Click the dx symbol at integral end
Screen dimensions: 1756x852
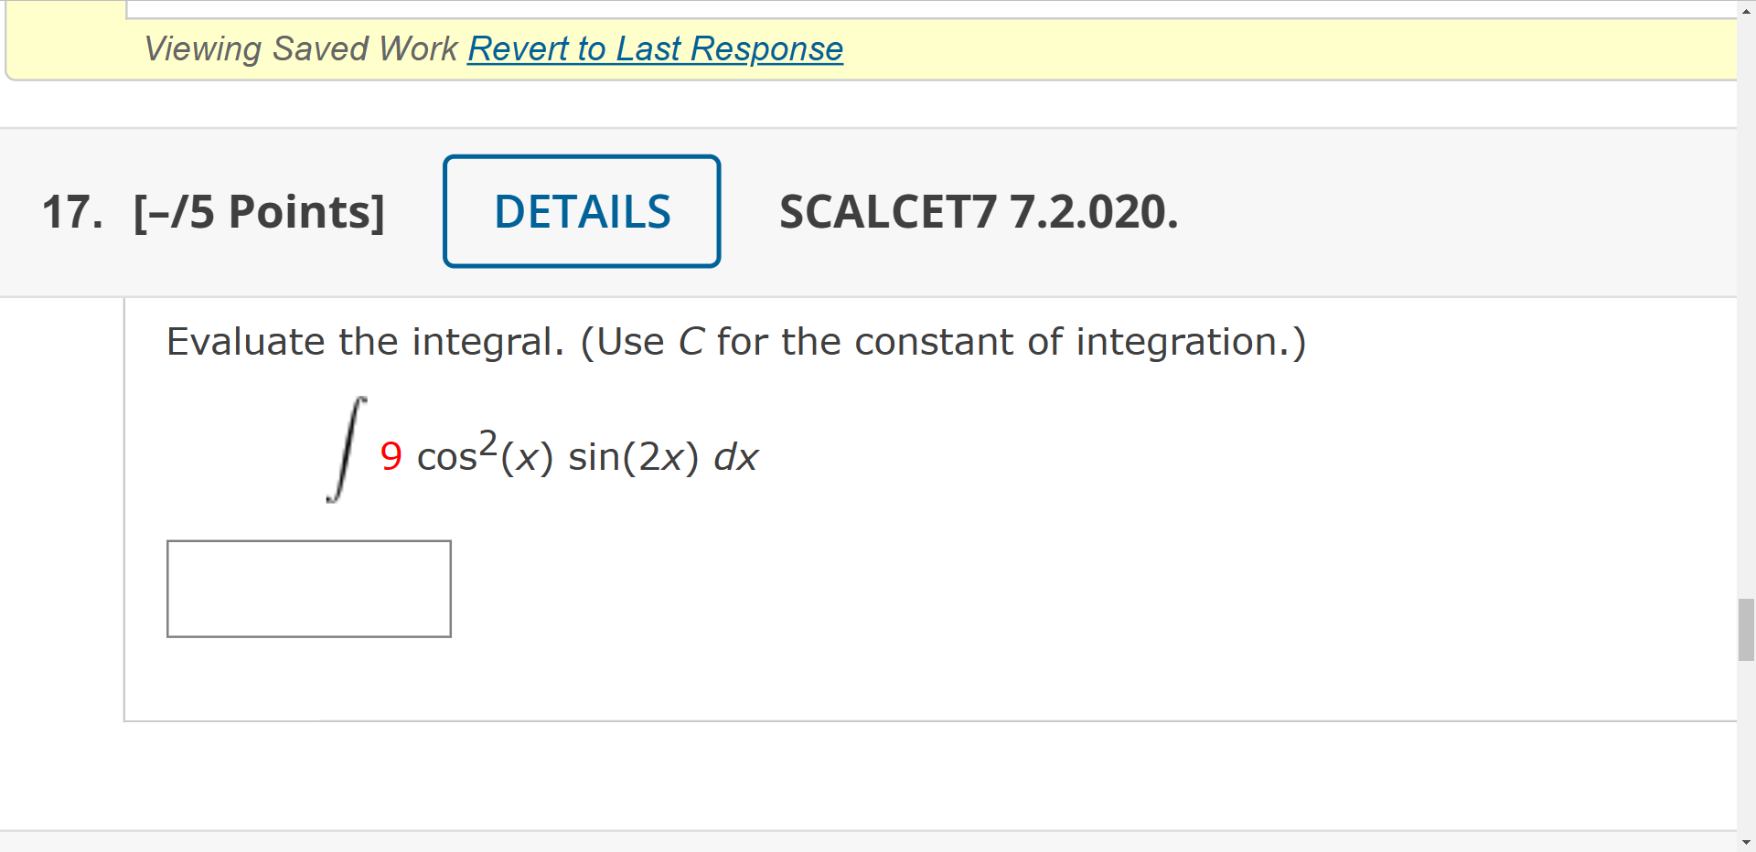736,457
